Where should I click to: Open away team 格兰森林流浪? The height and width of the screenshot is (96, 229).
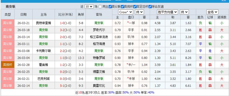[x=99, y=37]
